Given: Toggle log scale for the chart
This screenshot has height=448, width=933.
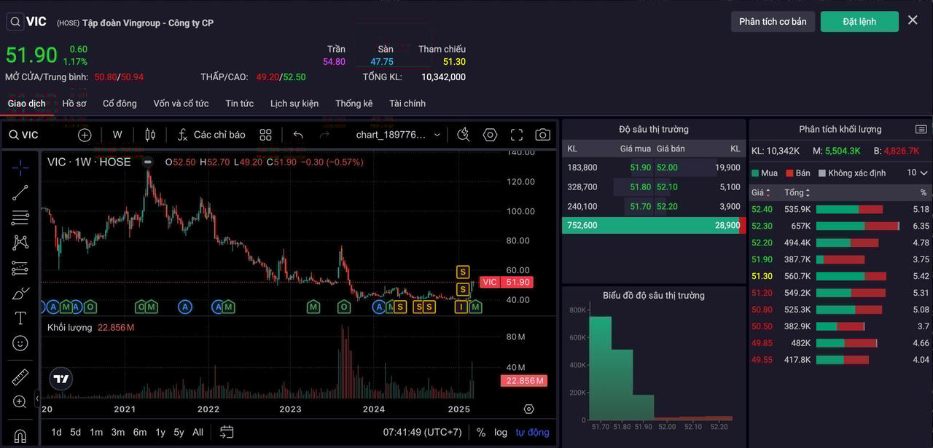Looking at the screenshot, I should coord(501,432).
